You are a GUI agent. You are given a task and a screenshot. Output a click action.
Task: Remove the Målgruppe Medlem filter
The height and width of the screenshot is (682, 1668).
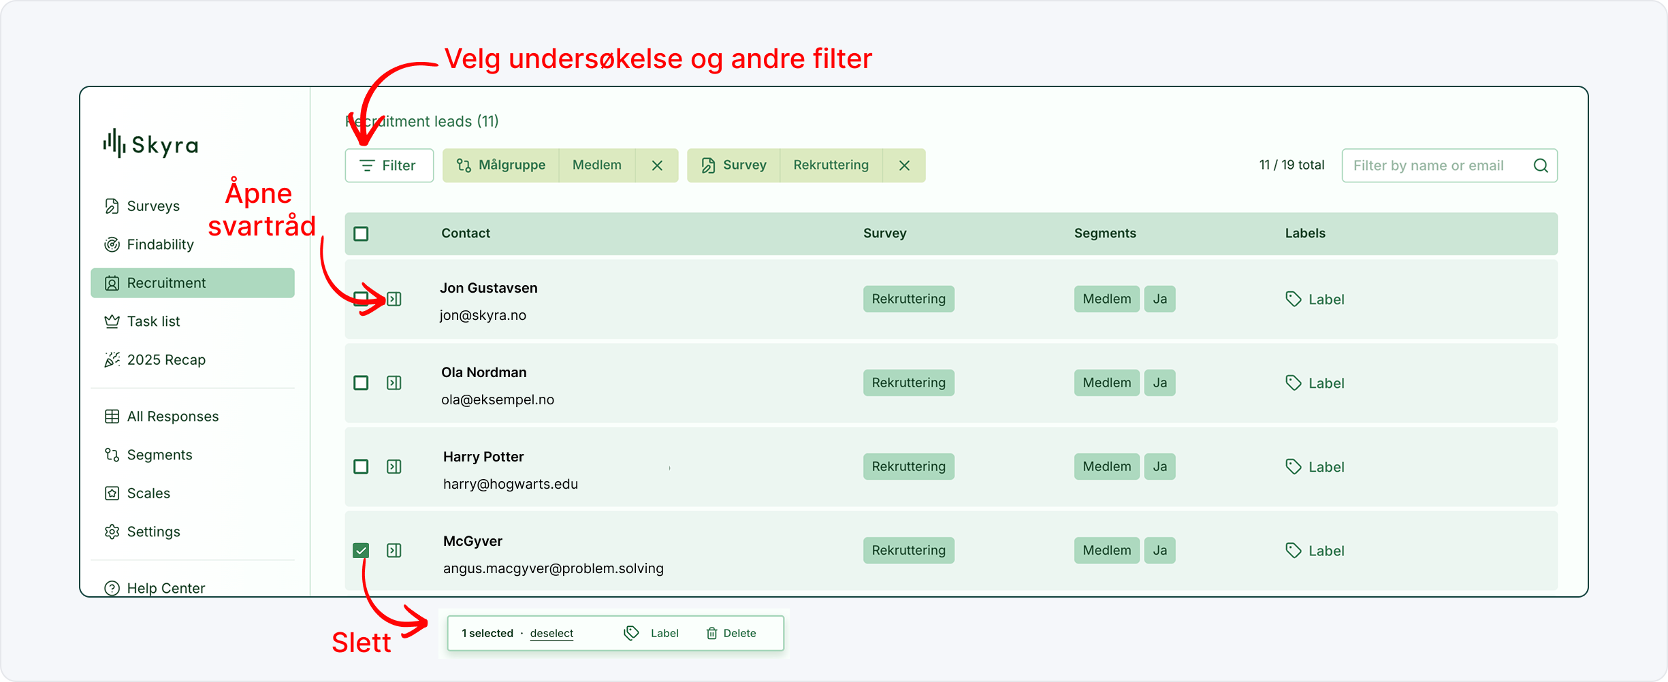pos(657,165)
